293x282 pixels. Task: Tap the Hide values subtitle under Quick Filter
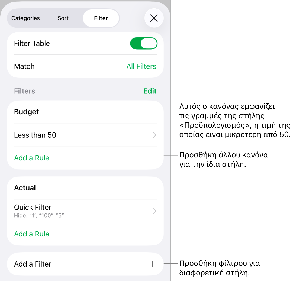[x=39, y=216]
